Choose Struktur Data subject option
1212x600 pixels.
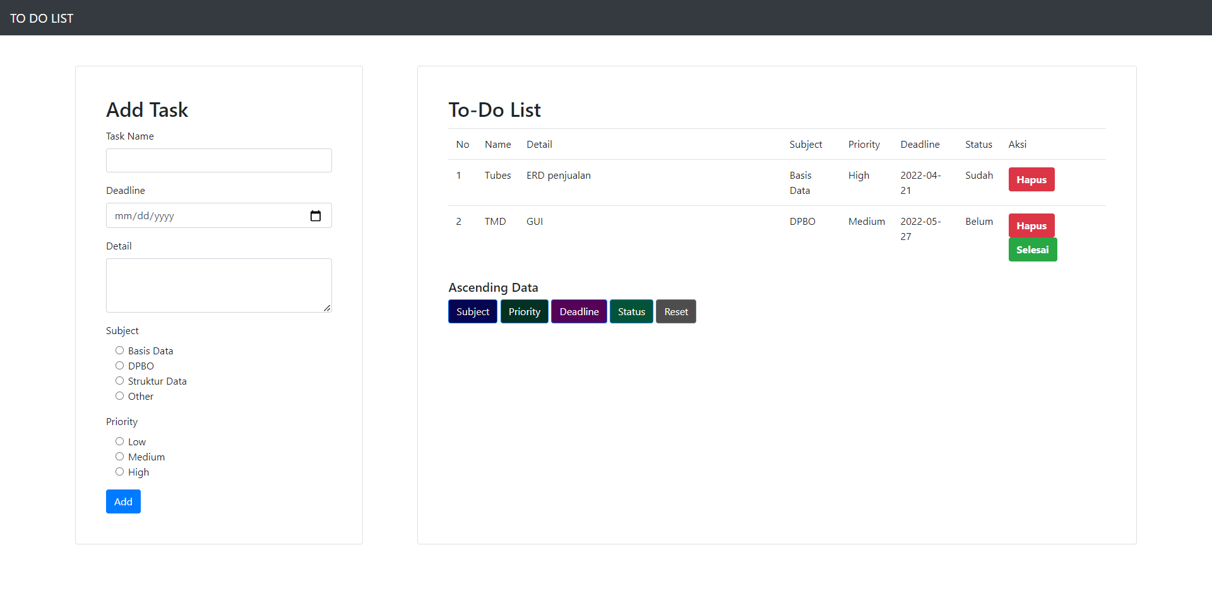tap(119, 381)
